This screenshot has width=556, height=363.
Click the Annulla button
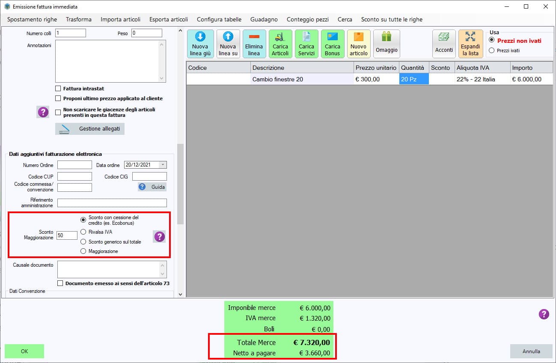pyautogui.click(x=531, y=351)
